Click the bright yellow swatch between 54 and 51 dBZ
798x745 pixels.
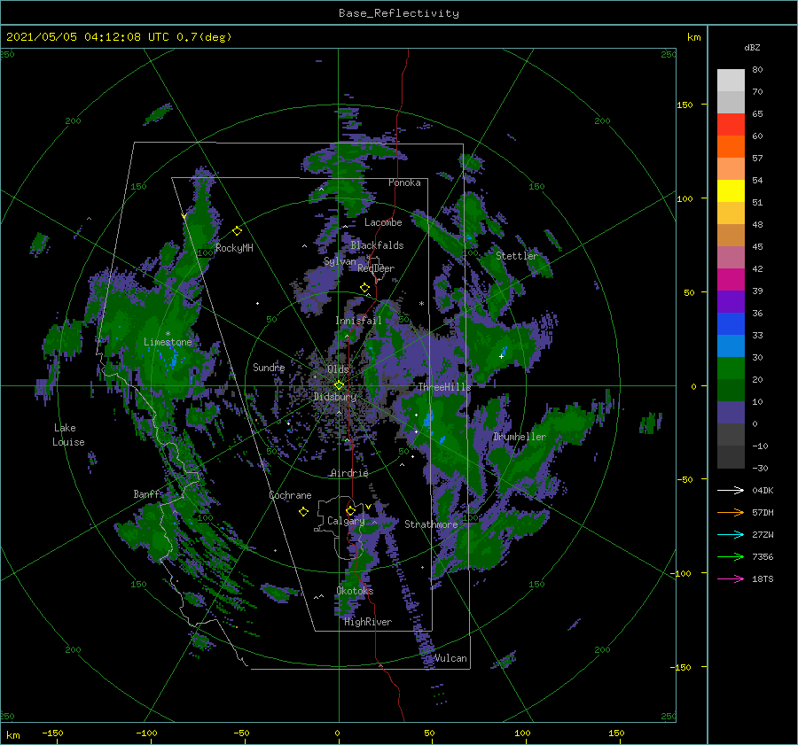[x=731, y=191]
